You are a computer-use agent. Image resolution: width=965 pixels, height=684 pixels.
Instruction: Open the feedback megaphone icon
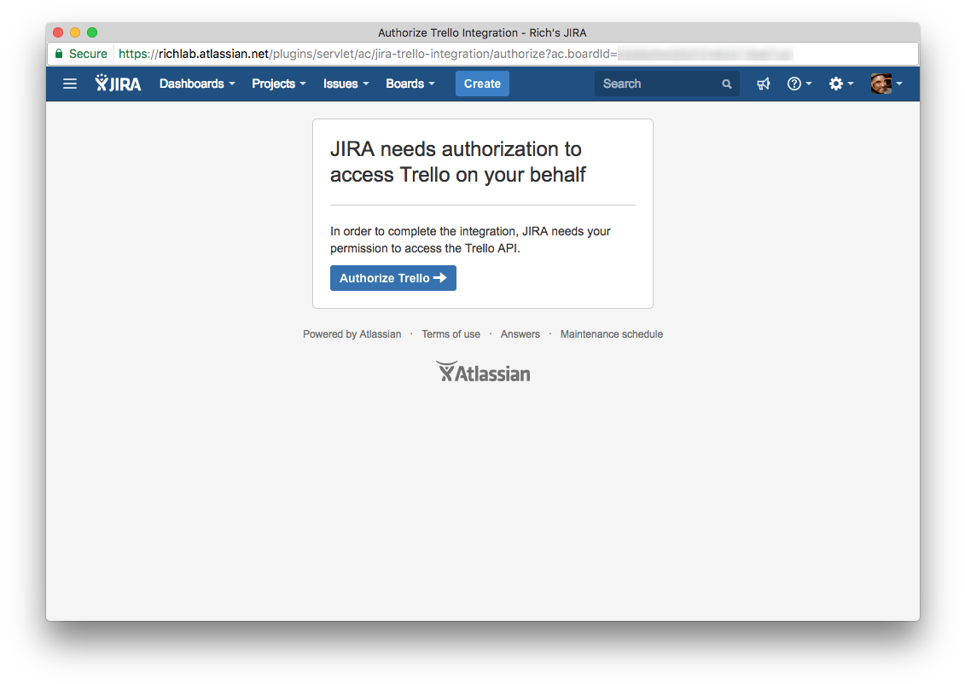pyautogui.click(x=763, y=84)
